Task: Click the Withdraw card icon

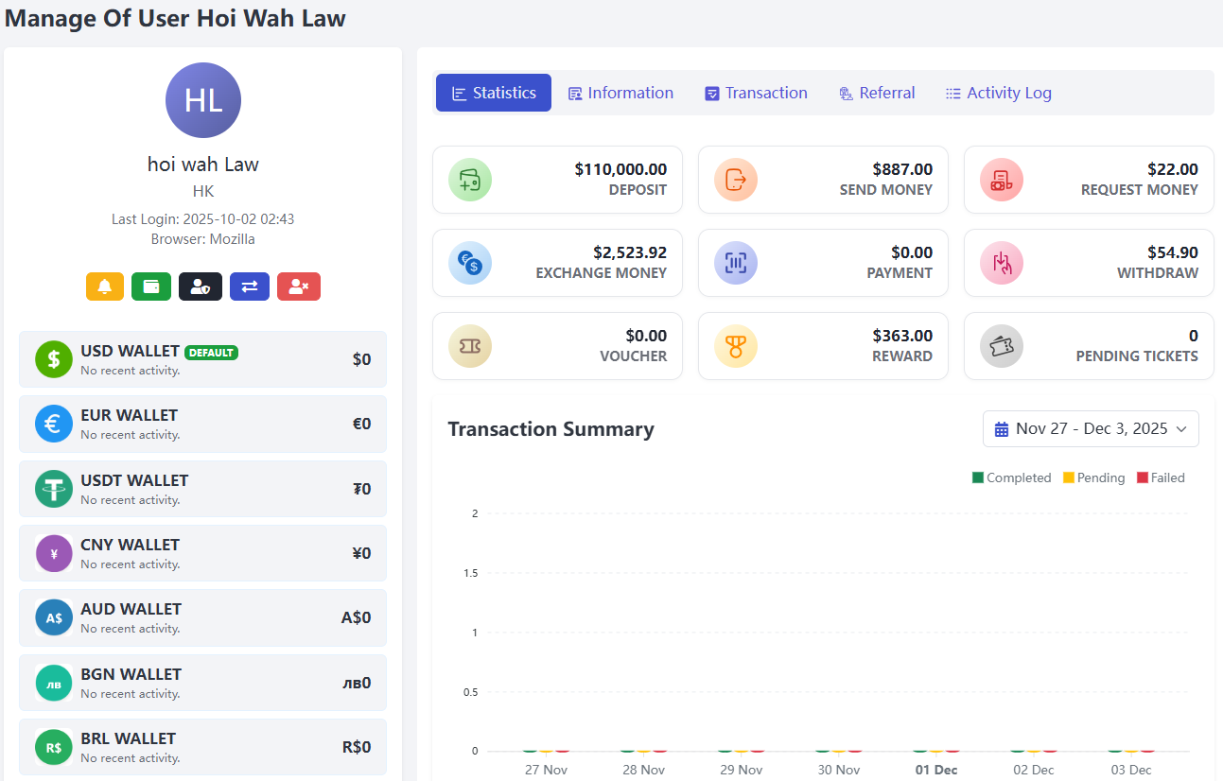Action: [1002, 263]
